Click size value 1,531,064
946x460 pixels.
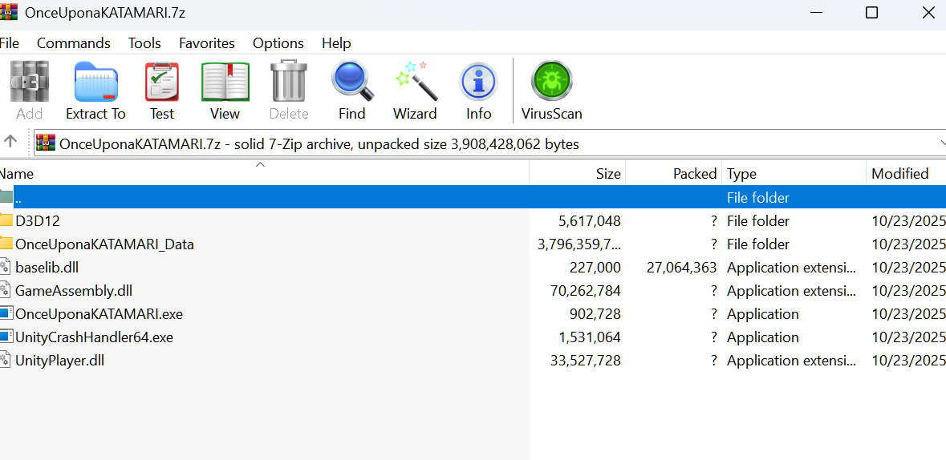coord(590,337)
